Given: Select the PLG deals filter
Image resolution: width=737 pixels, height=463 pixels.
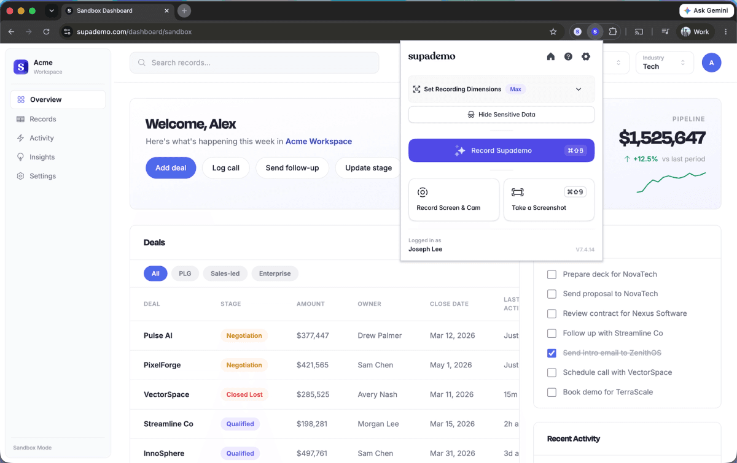Looking at the screenshot, I should (185, 274).
